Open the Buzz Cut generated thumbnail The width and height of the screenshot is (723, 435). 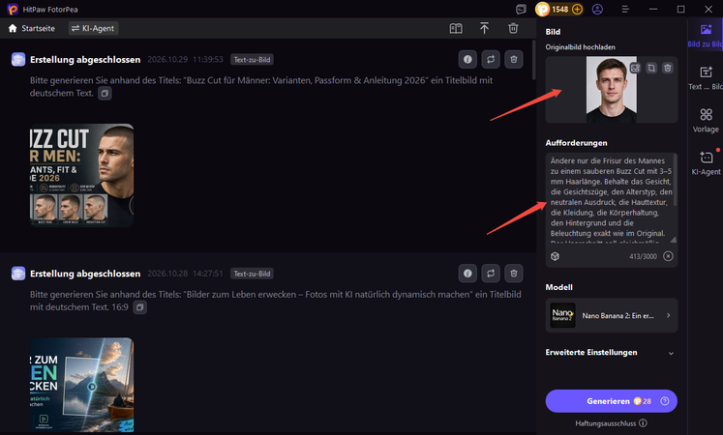(x=82, y=175)
